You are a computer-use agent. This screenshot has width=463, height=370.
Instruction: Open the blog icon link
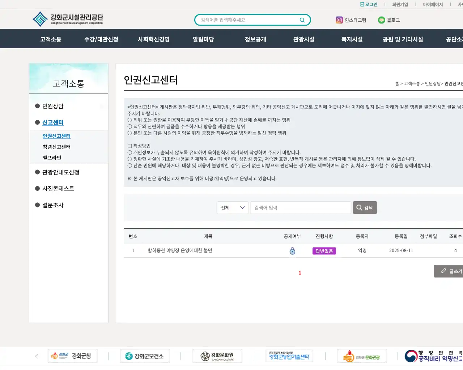pos(381,20)
